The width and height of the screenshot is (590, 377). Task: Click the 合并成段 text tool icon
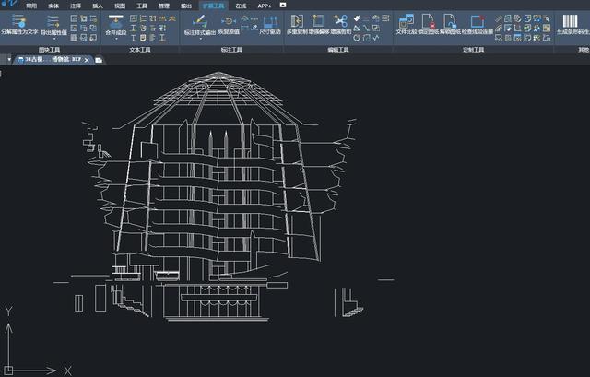point(116,21)
